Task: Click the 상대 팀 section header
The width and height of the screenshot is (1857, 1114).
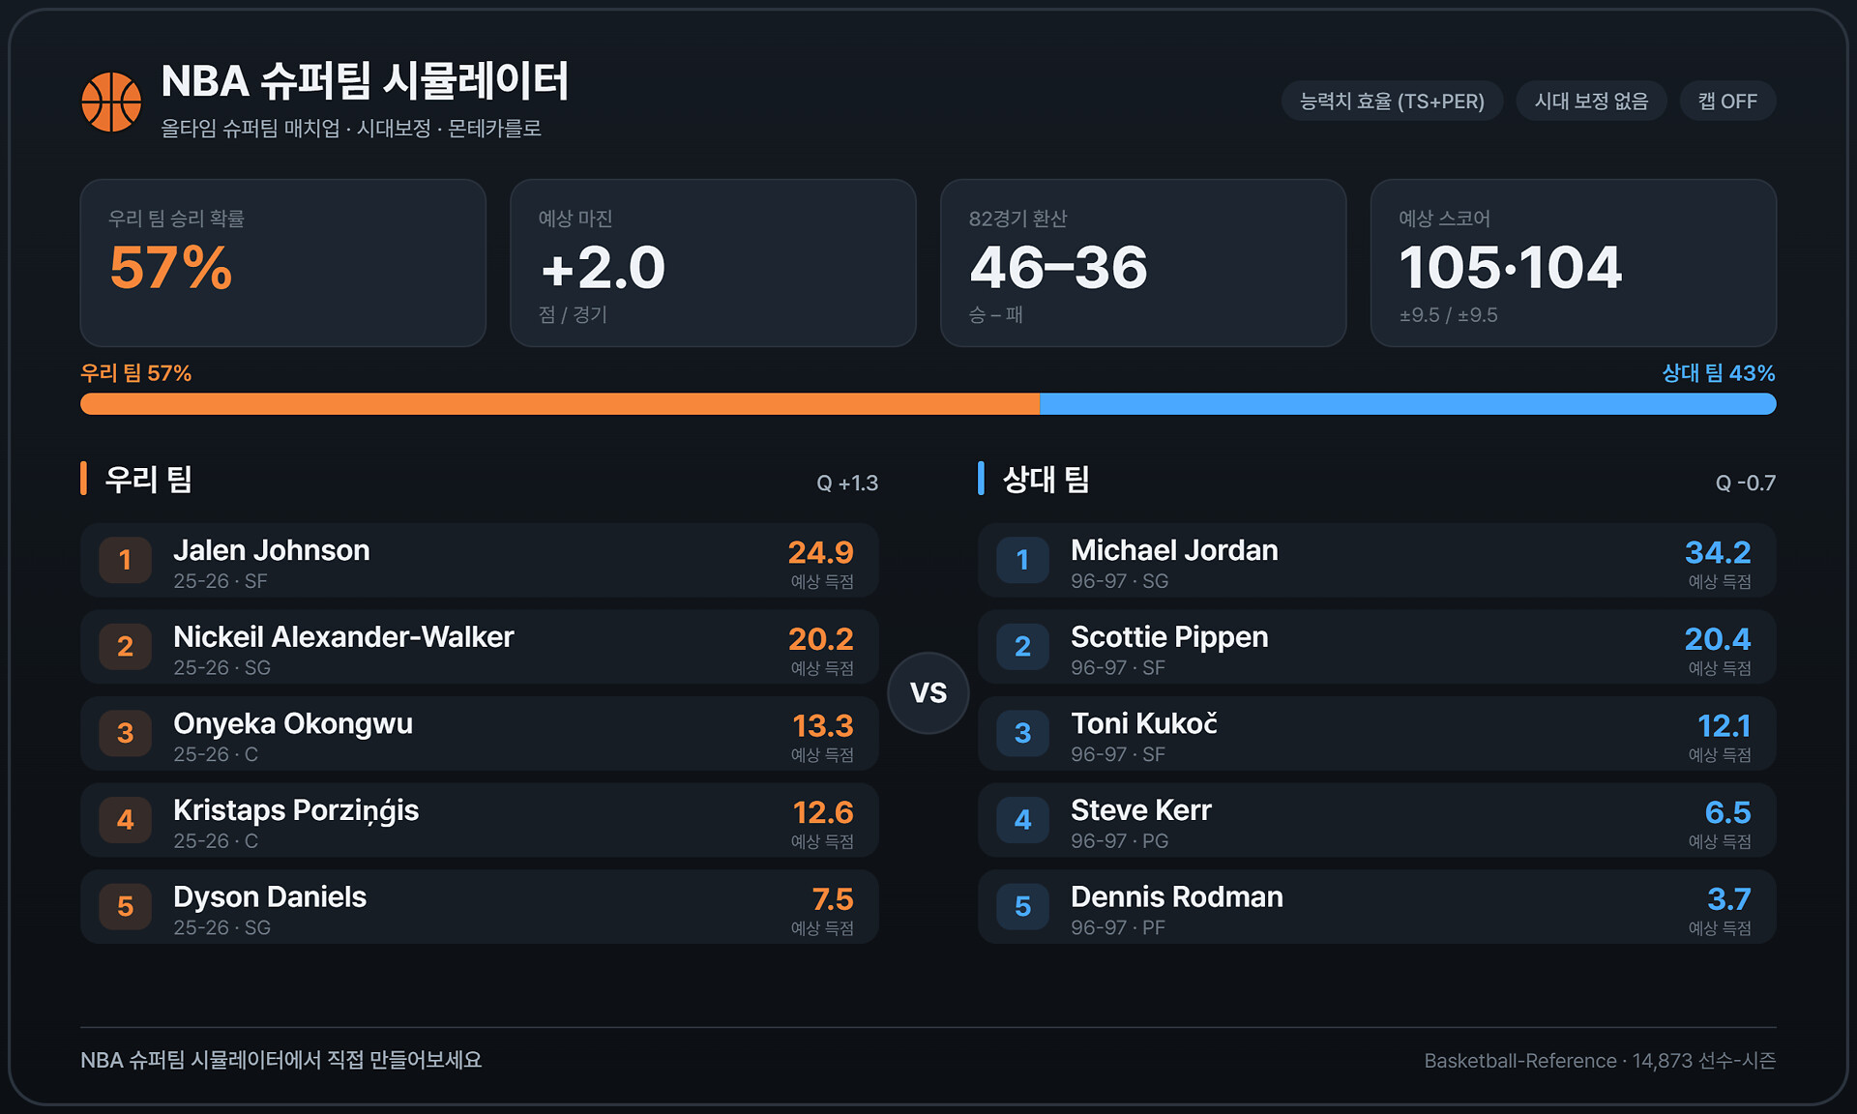Action: pyautogui.click(x=1046, y=479)
